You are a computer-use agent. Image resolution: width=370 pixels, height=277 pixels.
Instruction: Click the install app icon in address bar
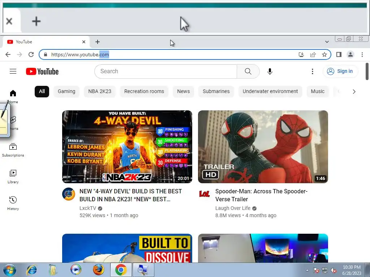[301, 55]
